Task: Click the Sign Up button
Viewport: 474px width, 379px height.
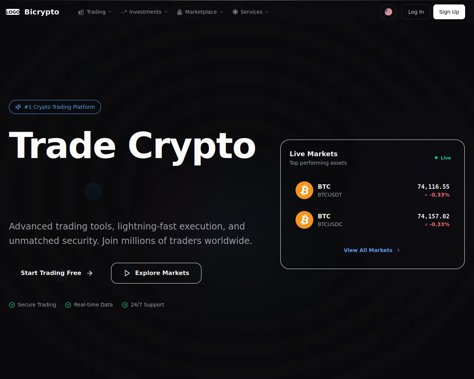Action: [x=449, y=12]
